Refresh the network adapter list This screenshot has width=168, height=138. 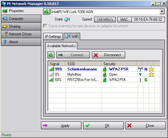46,11
